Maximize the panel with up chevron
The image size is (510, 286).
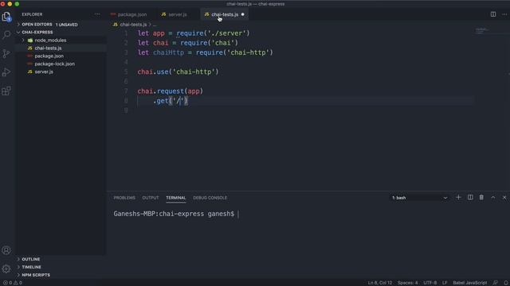(x=493, y=197)
